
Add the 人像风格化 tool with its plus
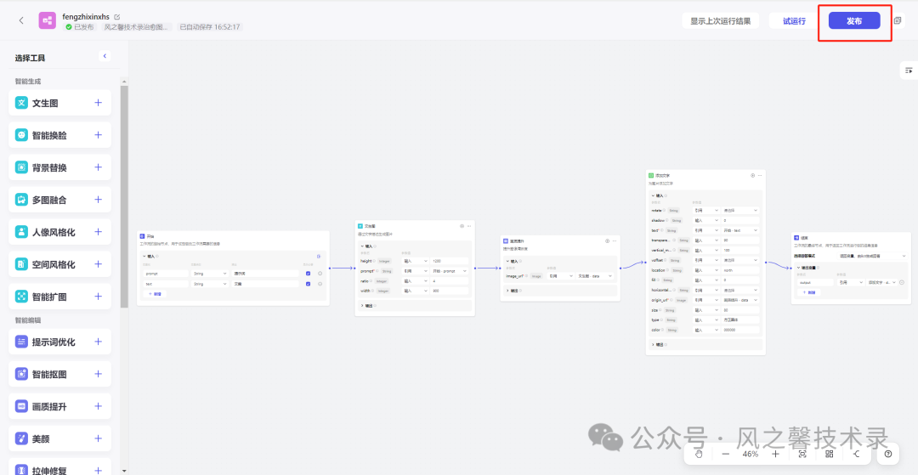pyautogui.click(x=98, y=232)
